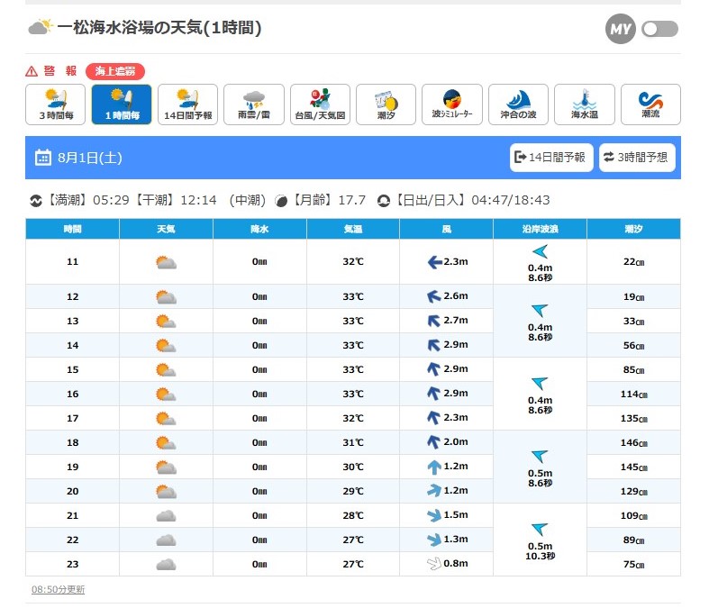Click the 32℃ temperature at 11時
The height and width of the screenshot is (608, 709).
point(352,262)
